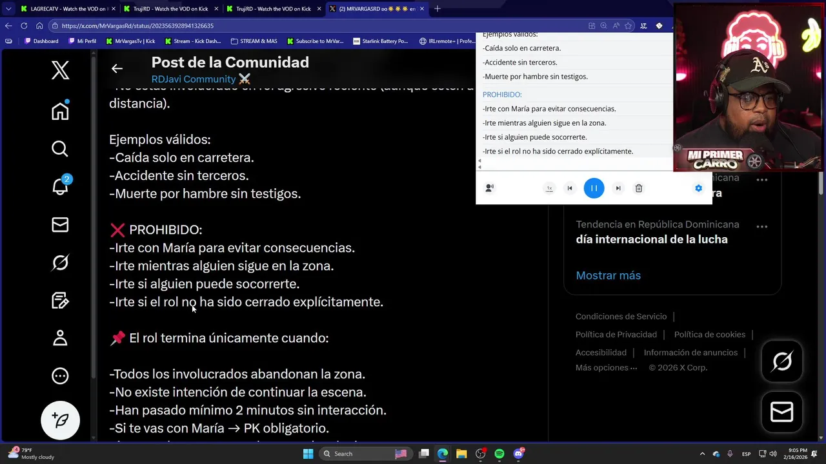Screen dimensions: 826x464
Task: Open the MrVargasTv Kick bookmark
Action: click(130, 41)
